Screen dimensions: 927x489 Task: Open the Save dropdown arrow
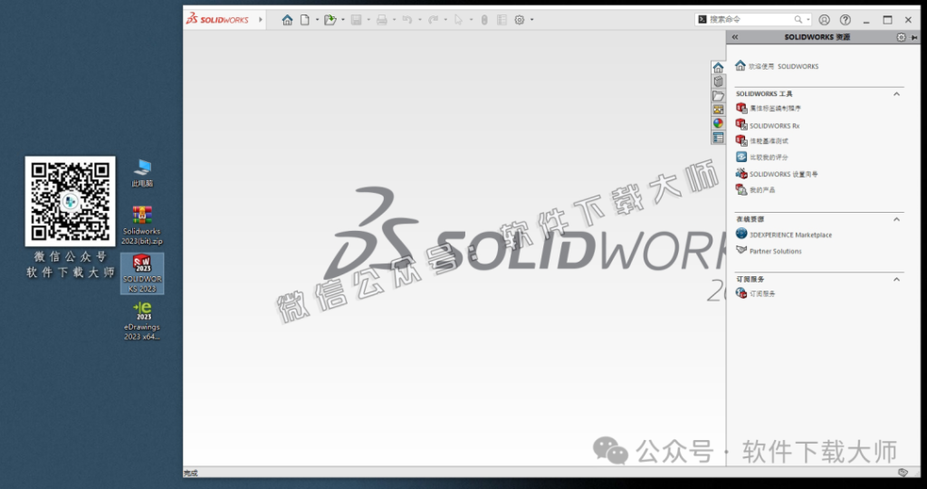coord(368,20)
